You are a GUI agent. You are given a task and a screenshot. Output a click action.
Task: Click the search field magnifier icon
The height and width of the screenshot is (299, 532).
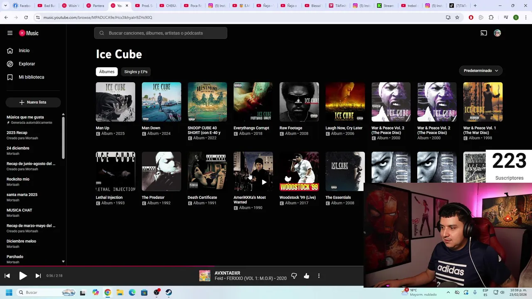coord(101,33)
